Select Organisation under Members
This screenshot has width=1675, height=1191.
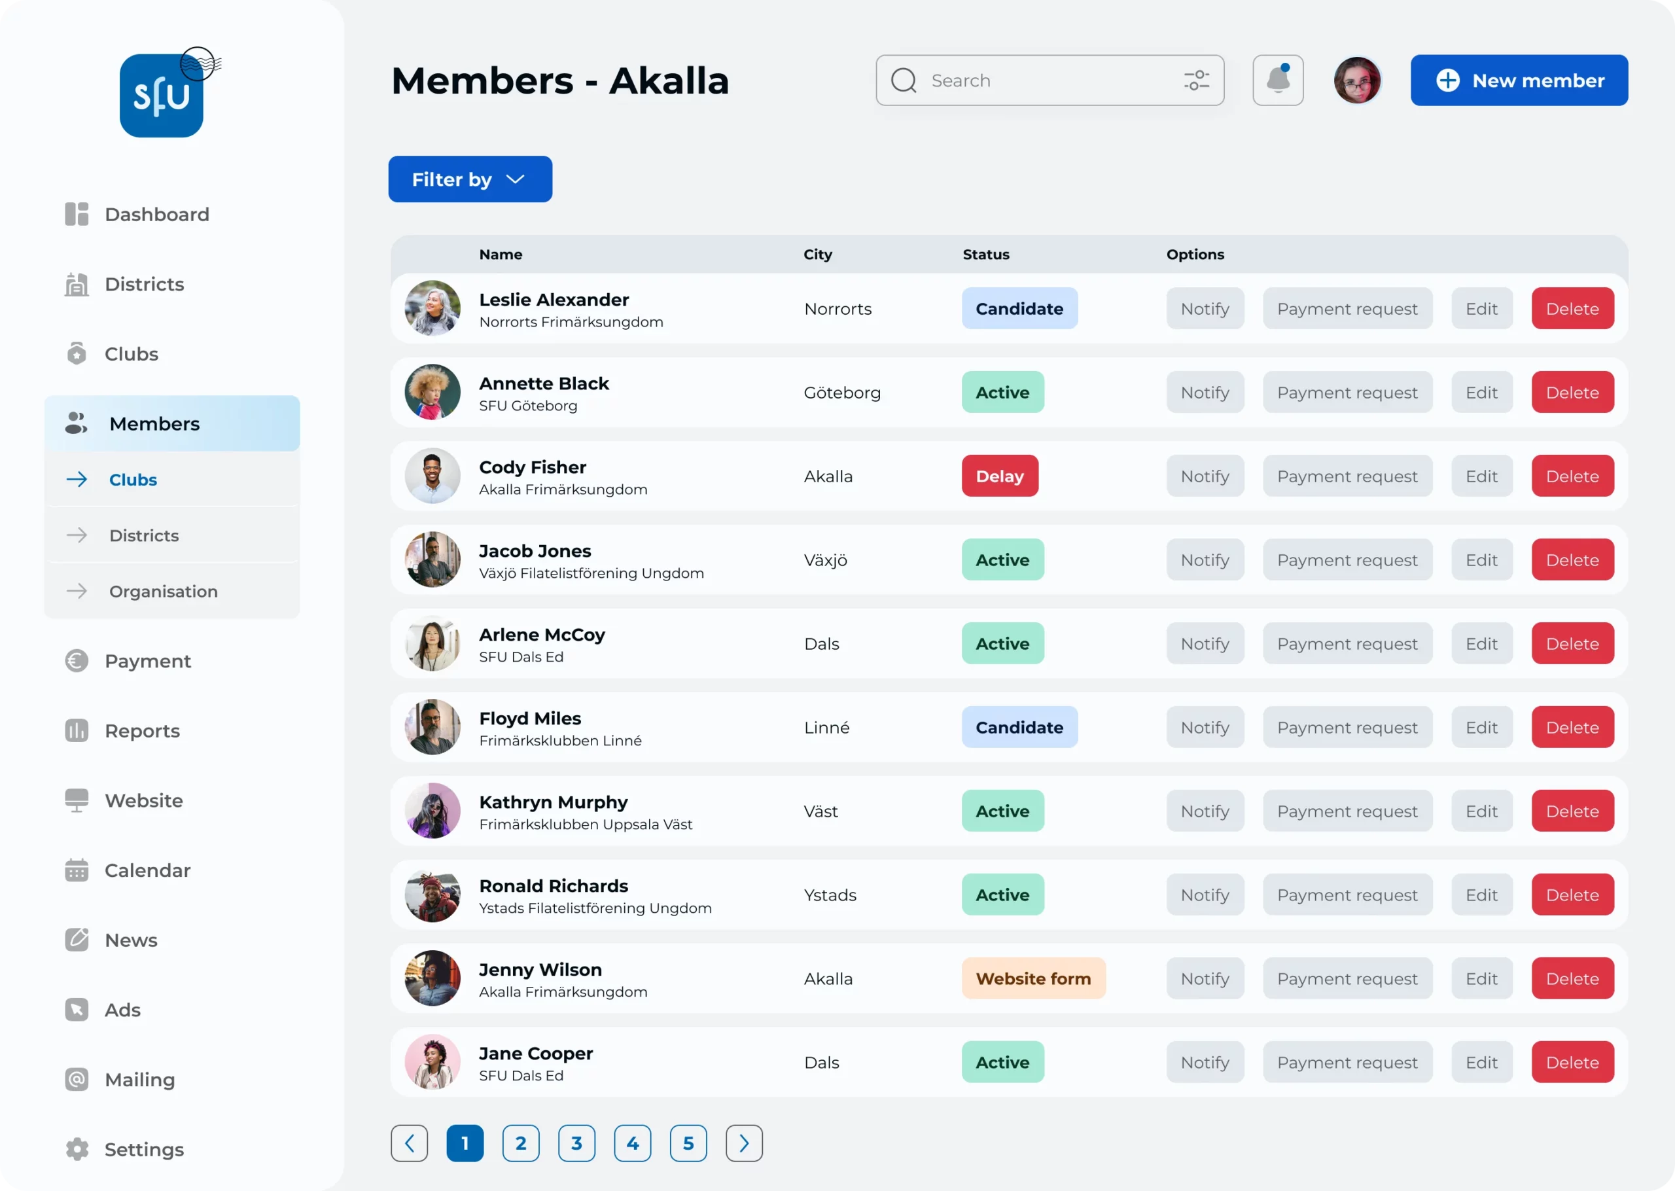click(x=162, y=591)
